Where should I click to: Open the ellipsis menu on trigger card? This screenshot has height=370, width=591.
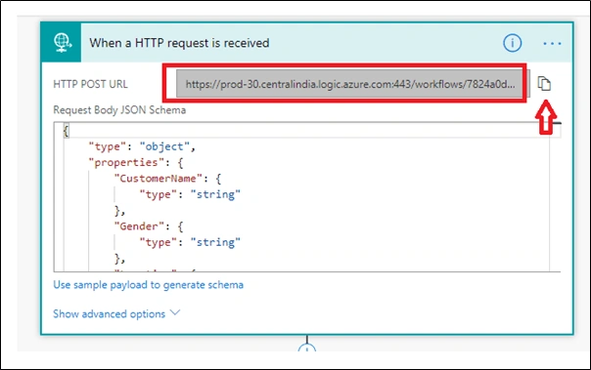click(552, 44)
